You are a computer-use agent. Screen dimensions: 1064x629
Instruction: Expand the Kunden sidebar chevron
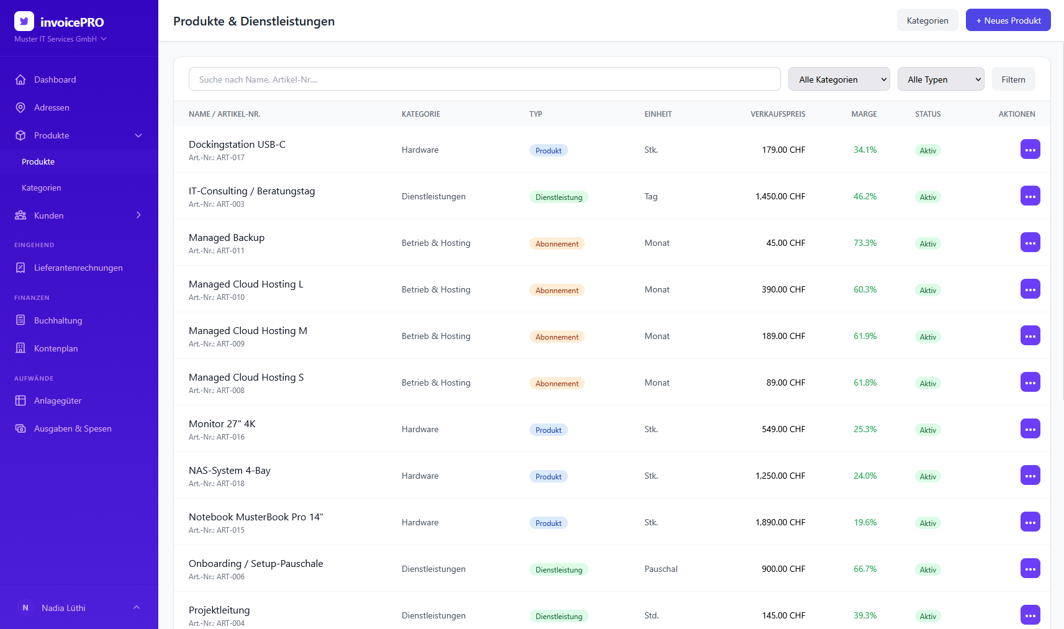138,215
